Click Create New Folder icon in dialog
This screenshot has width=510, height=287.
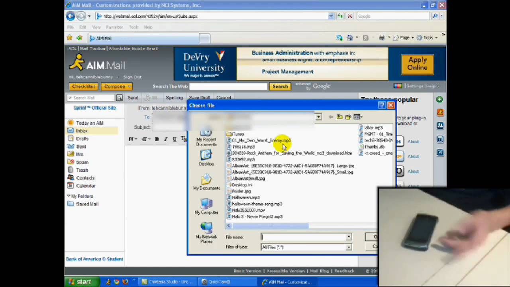pos(348,117)
